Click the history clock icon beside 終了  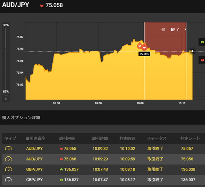[163, 29]
